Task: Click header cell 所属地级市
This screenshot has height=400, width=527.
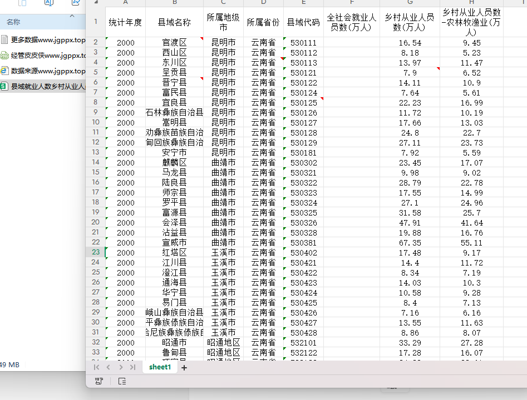Action: tap(223, 22)
